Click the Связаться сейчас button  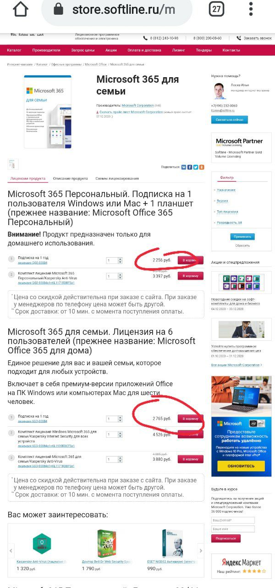coord(230,120)
